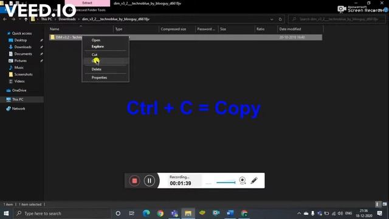Launch Google Chrome from the taskbar
The image size is (389, 219).
160,214
